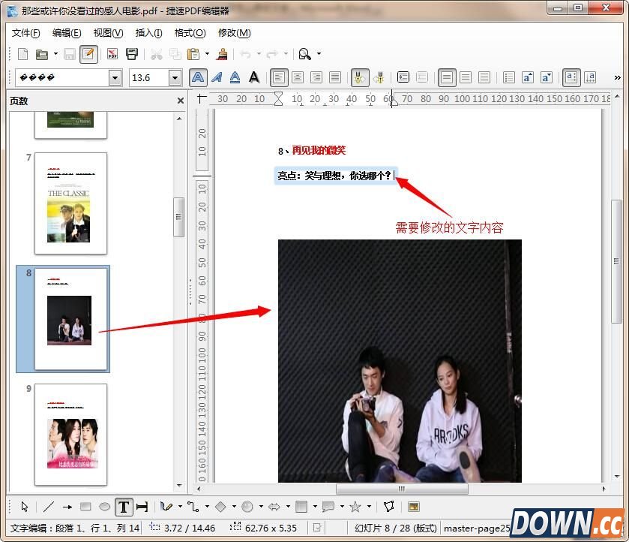629x542 pixels.
Task: Expand hidden toolbar items with » button
Action: coord(618,77)
